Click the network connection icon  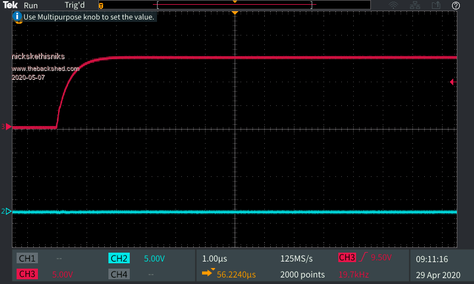tap(415, 5)
